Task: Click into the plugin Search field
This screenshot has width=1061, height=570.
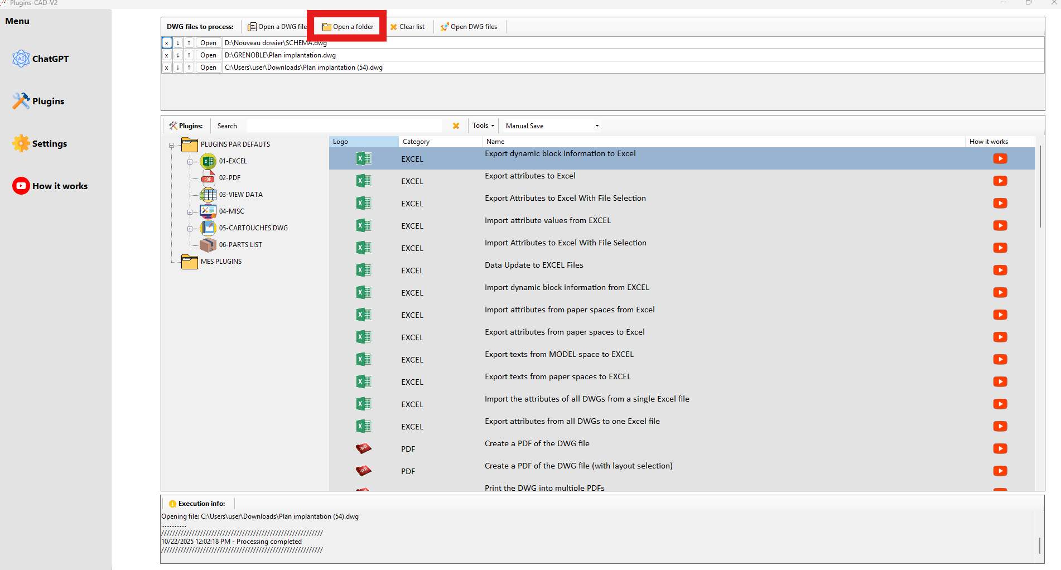Action: click(344, 126)
